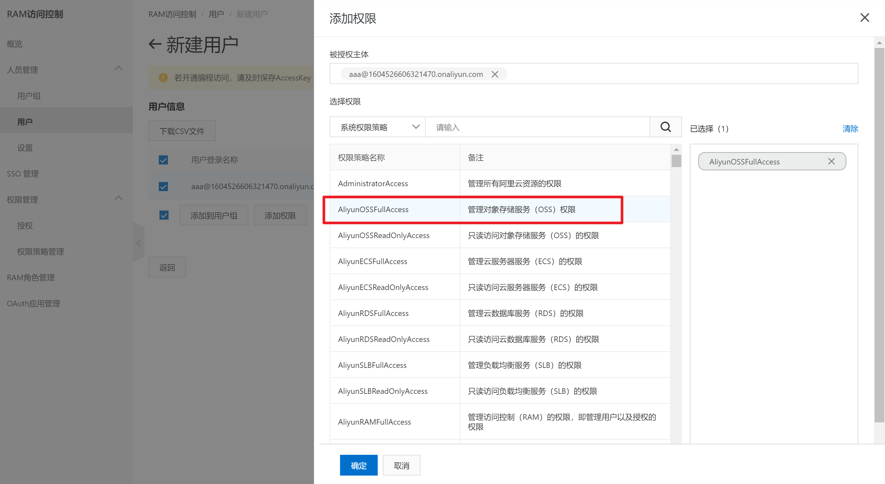The image size is (885, 484).
Task: Click the 添加到用户组 button
Action: coord(214,215)
